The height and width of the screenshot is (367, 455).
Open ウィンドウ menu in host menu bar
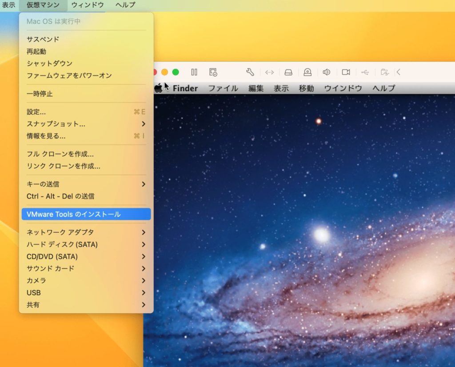(x=88, y=5)
